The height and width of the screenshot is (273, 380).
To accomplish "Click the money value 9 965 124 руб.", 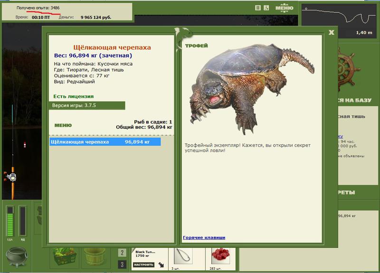I will pos(96,17).
